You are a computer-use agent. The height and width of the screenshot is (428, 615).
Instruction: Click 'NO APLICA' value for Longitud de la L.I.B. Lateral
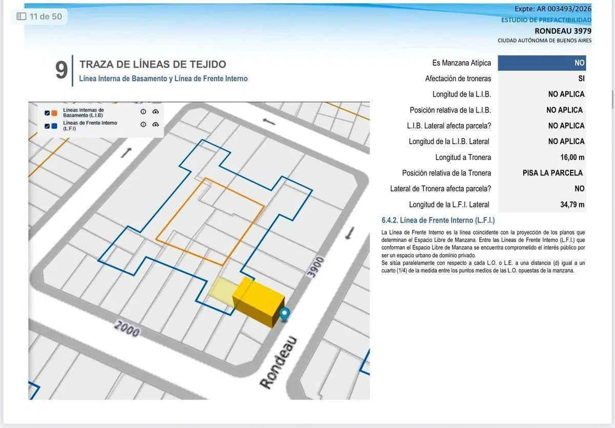[566, 142]
